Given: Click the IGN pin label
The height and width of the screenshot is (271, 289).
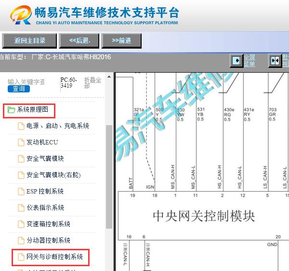Looking at the screenshot, I should tap(150, 187).
